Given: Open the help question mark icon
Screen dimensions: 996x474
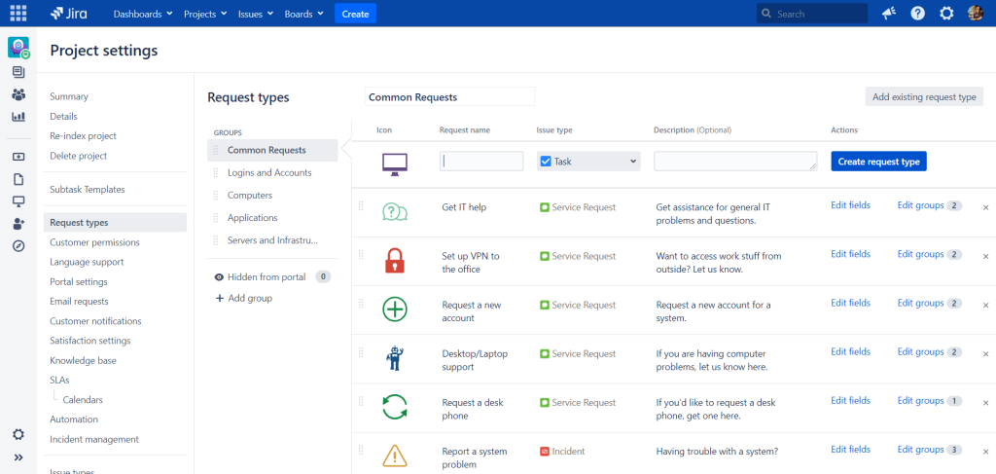Looking at the screenshot, I should pyautogui.click(x=917, y=14).
